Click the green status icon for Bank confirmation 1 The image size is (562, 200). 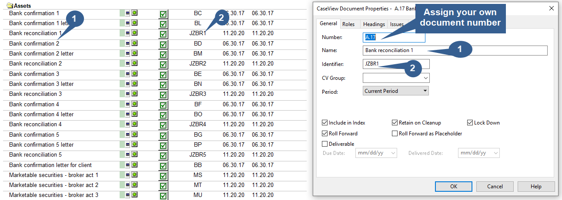pos(134,13)
